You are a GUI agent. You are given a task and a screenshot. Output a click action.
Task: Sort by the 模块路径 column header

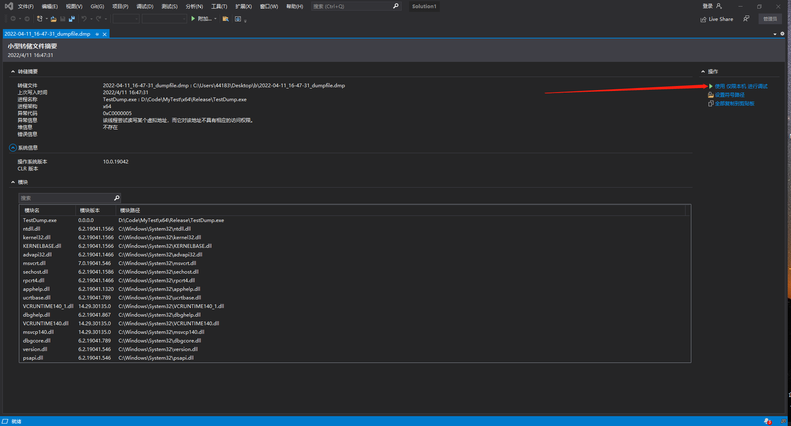point(400,211)
